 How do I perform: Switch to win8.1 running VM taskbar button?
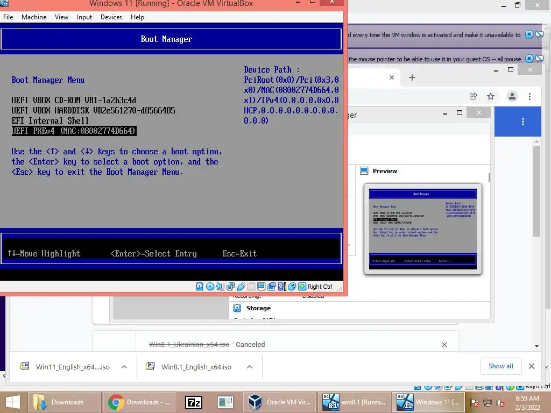click(354, 402)
